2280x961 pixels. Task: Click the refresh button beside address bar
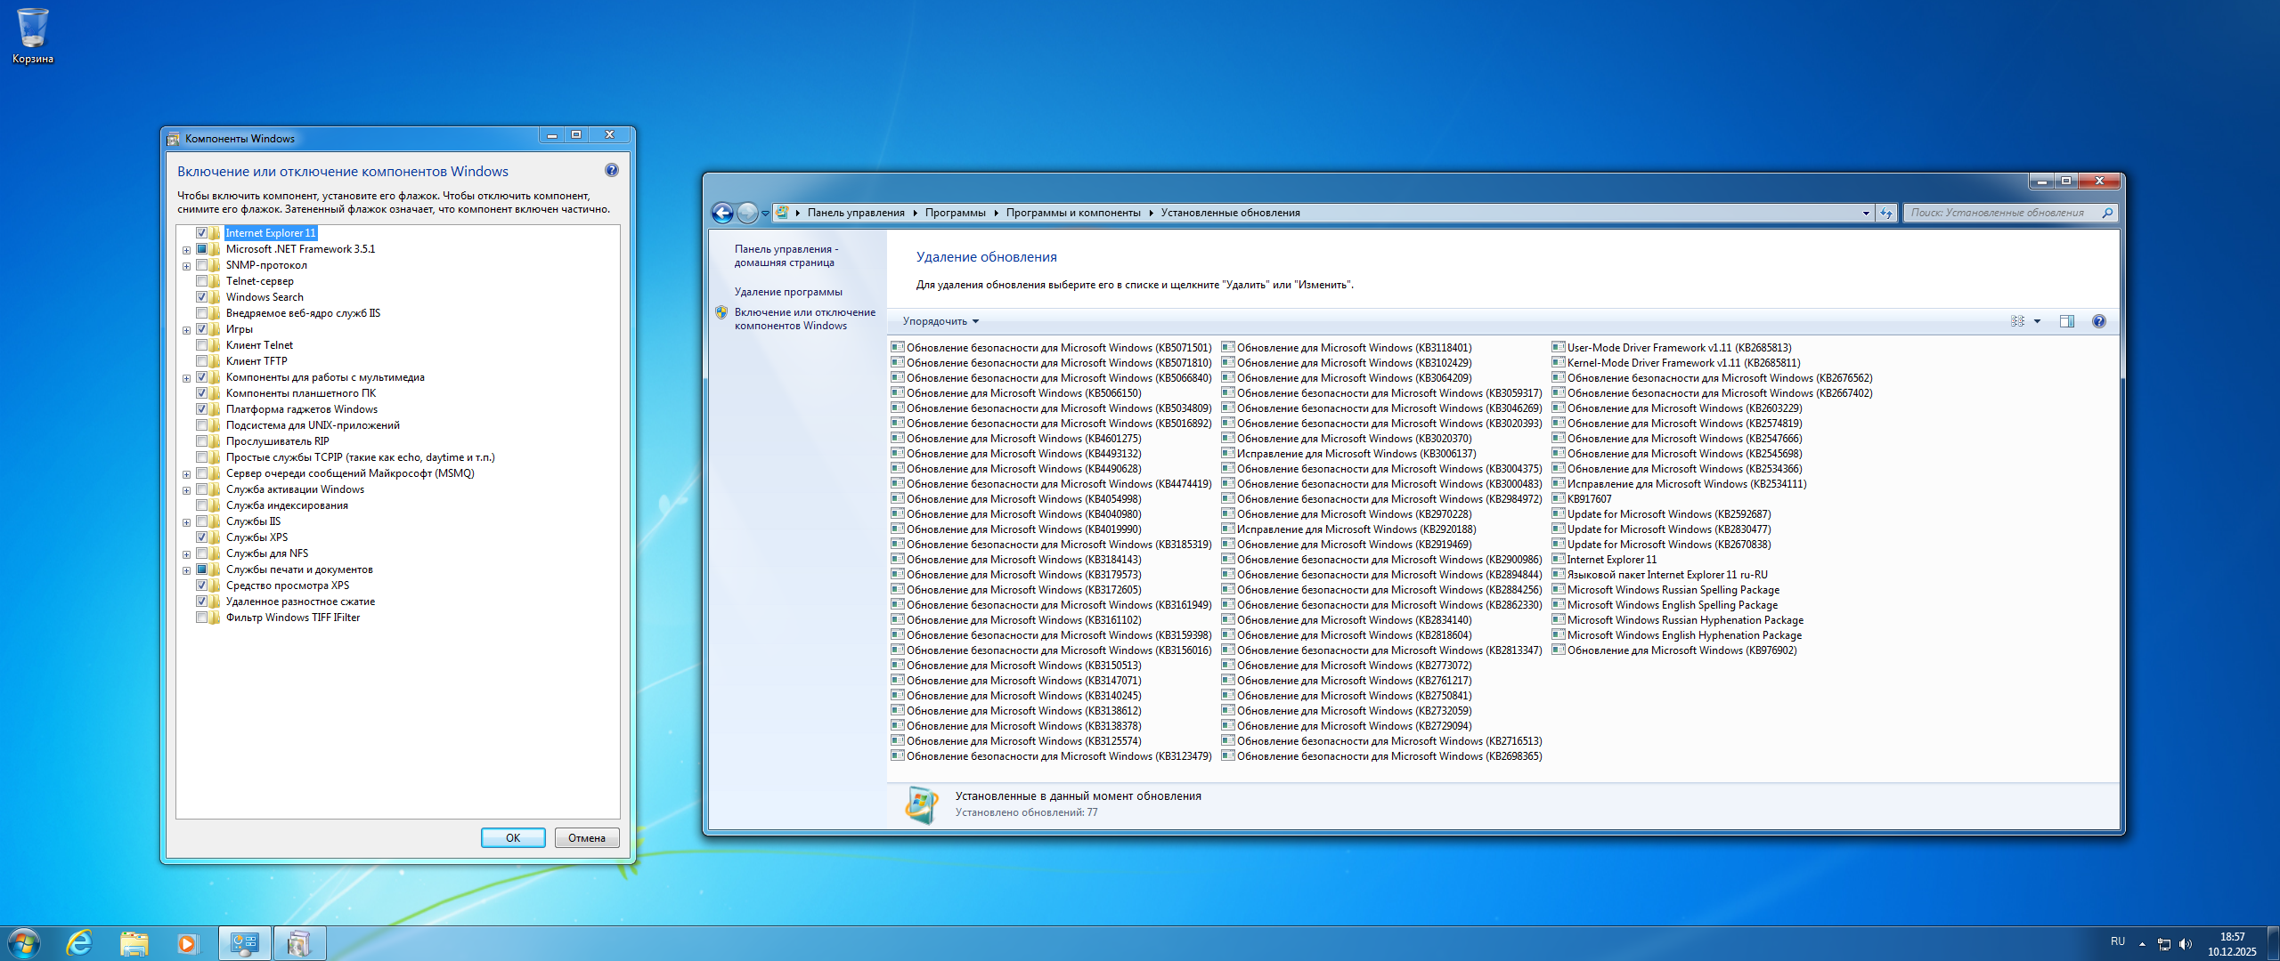(1886, 213)
